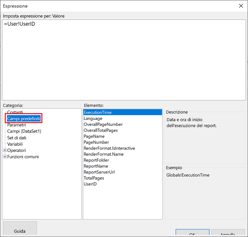The image size is (248, 237).
Task: Click the Guida help button
Action: [x=20, y=228]
